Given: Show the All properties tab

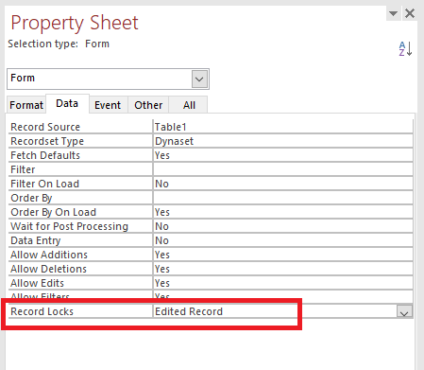Looking at the screenshot, I should [189, 105].
